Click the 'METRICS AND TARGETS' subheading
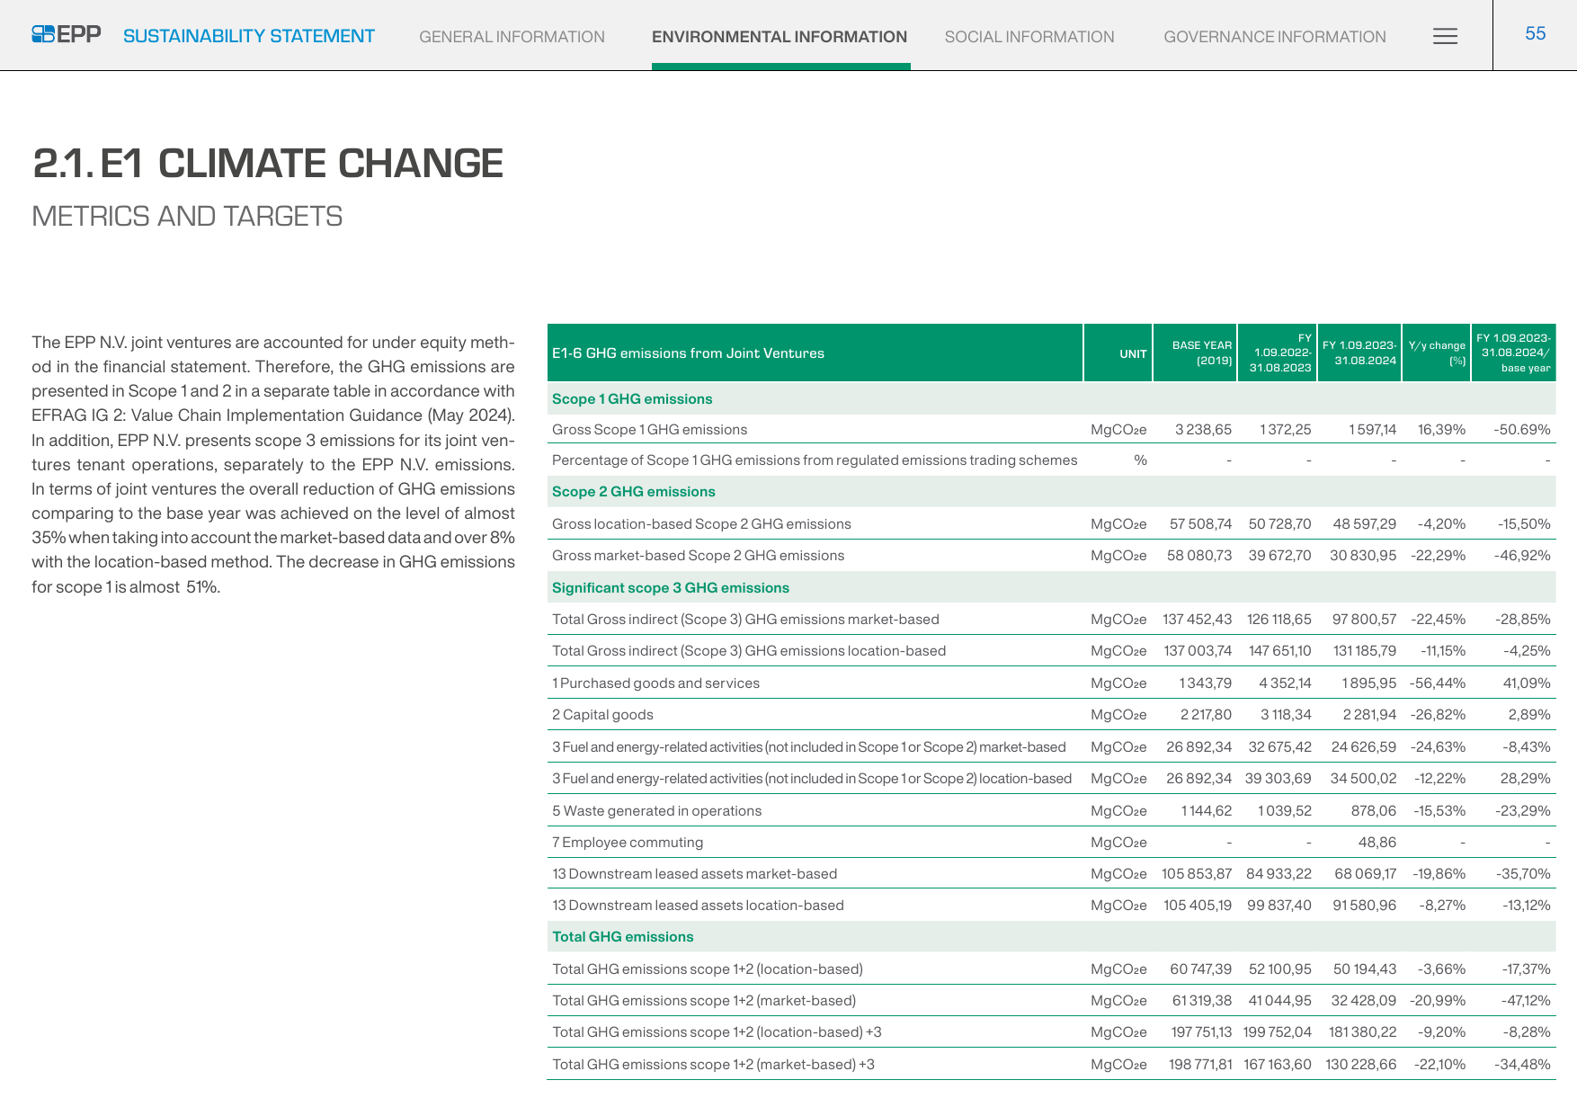The image size is (1577, 1116). (187, 216)
